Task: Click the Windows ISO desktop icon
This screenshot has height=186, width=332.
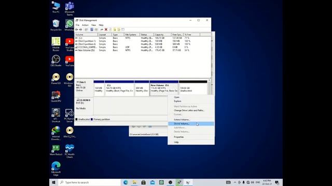Action: tap(70, 80)
